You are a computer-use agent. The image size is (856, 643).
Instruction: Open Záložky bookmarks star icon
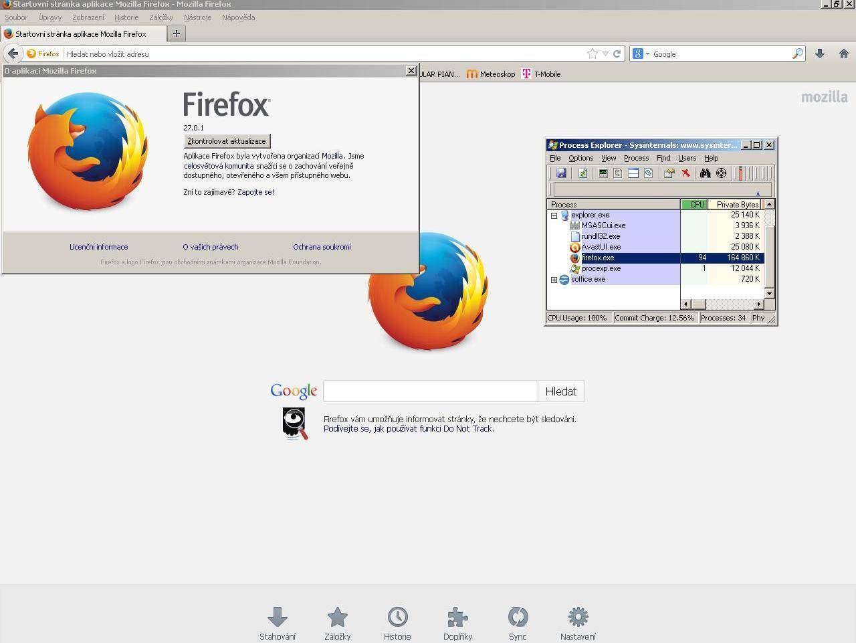pyautogui.click(x=338, y=617)
